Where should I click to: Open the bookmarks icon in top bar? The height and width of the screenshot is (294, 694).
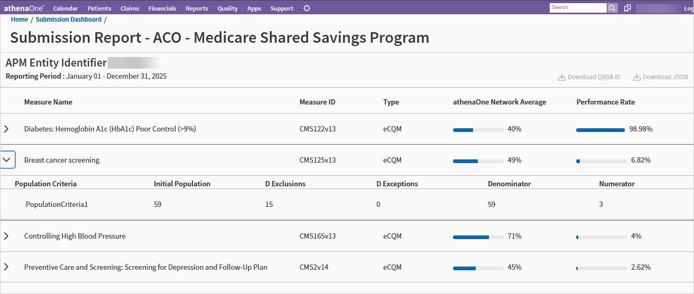point(627,8)
